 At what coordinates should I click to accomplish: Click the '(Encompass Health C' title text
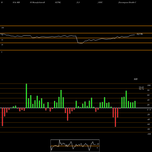click(x=127, y=2)
